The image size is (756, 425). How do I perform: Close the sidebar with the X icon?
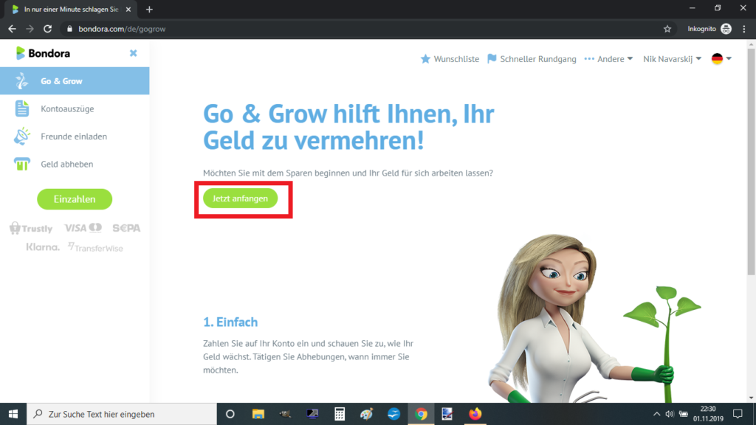click(x=133, y=53)
